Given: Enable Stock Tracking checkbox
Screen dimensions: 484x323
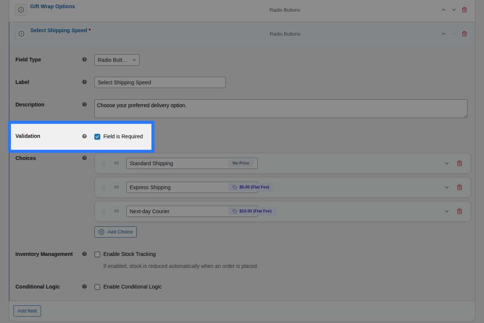Looking at the screenshot, I should pos(97,254).
